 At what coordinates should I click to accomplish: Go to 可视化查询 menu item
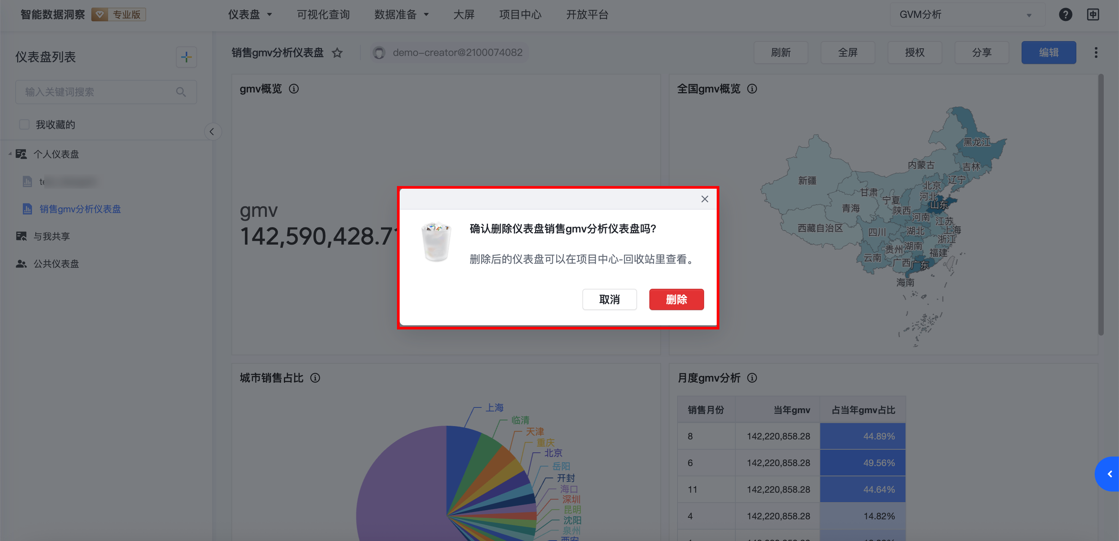click(x=323, y=15)
